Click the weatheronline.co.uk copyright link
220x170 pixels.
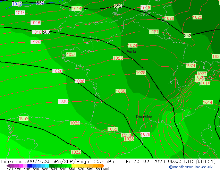(x=191, y=167)
